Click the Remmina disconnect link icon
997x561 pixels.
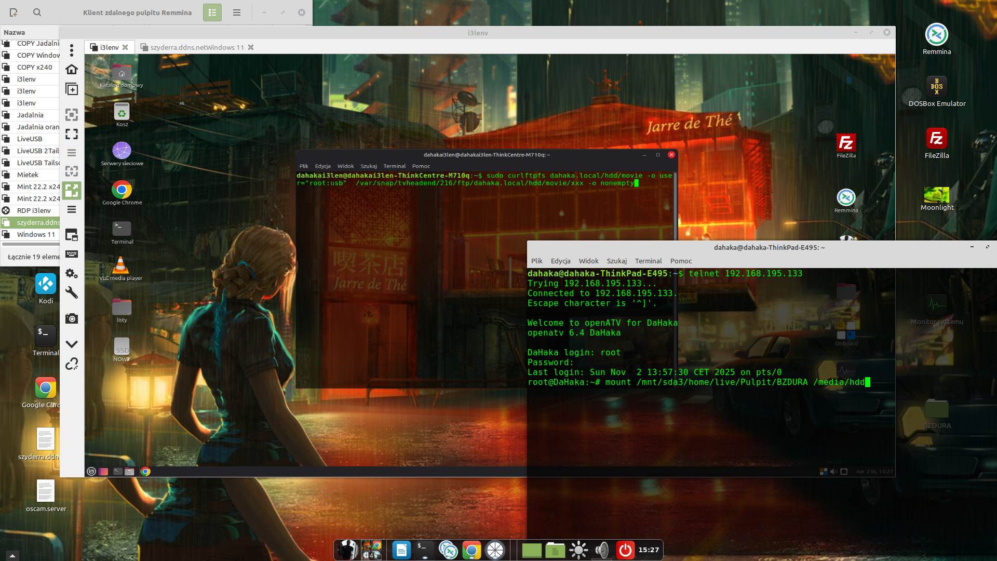coord(72,364)
